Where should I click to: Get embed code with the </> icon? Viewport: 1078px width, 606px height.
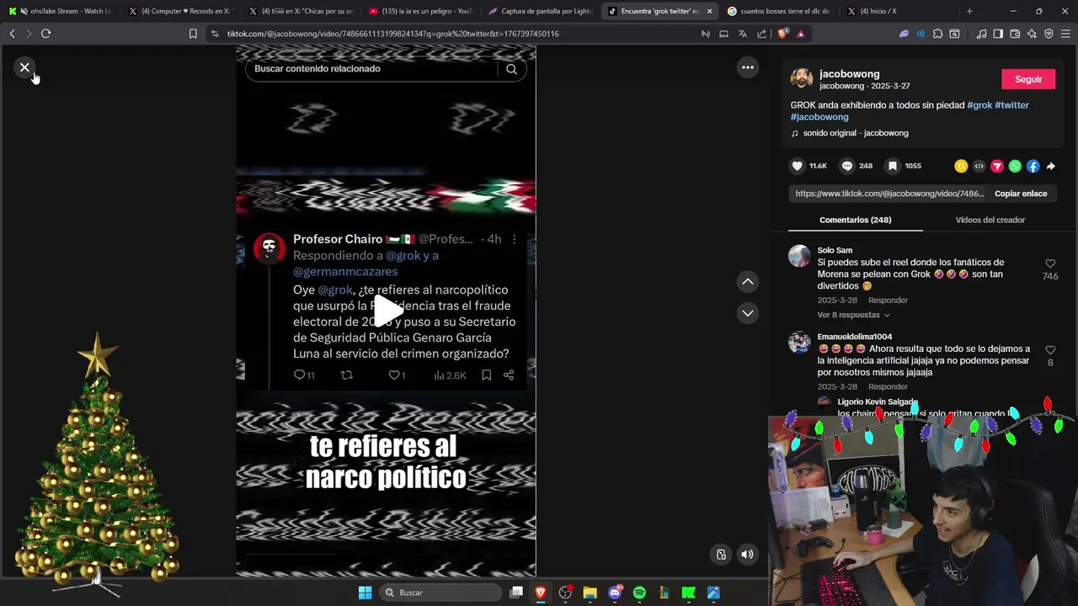pos(979,167)
